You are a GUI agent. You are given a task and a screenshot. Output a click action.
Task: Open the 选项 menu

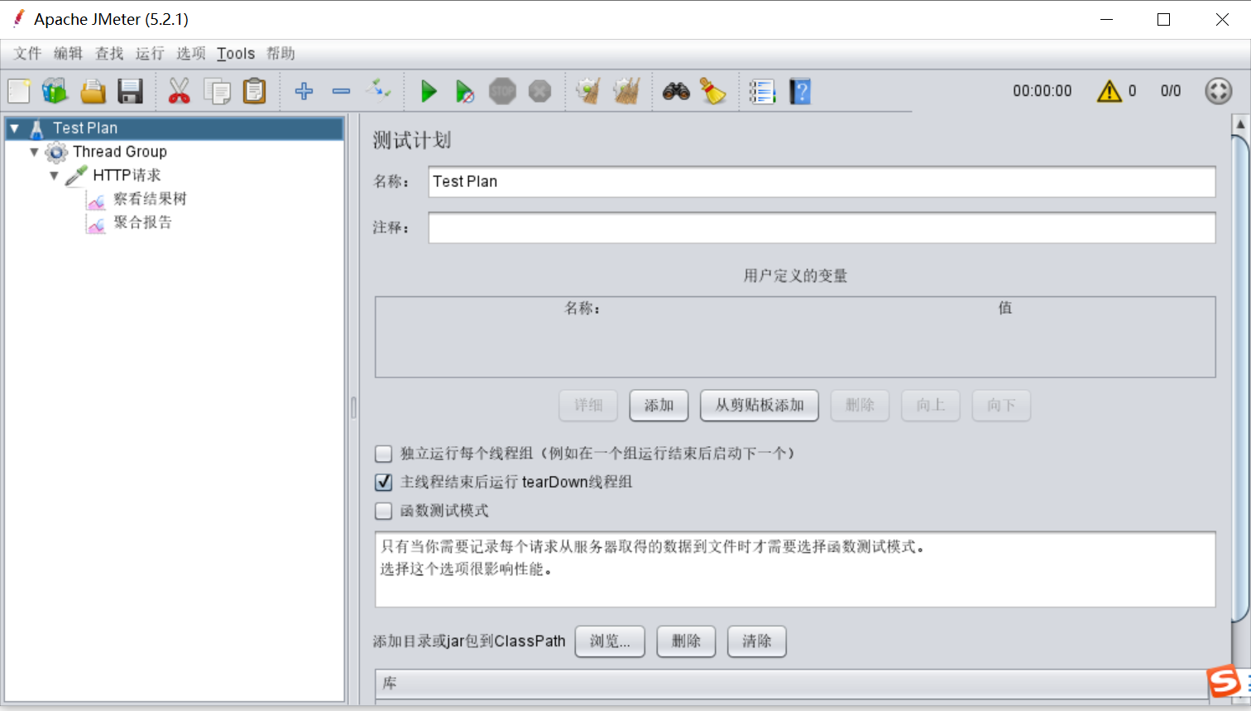(x=190, y=54)
